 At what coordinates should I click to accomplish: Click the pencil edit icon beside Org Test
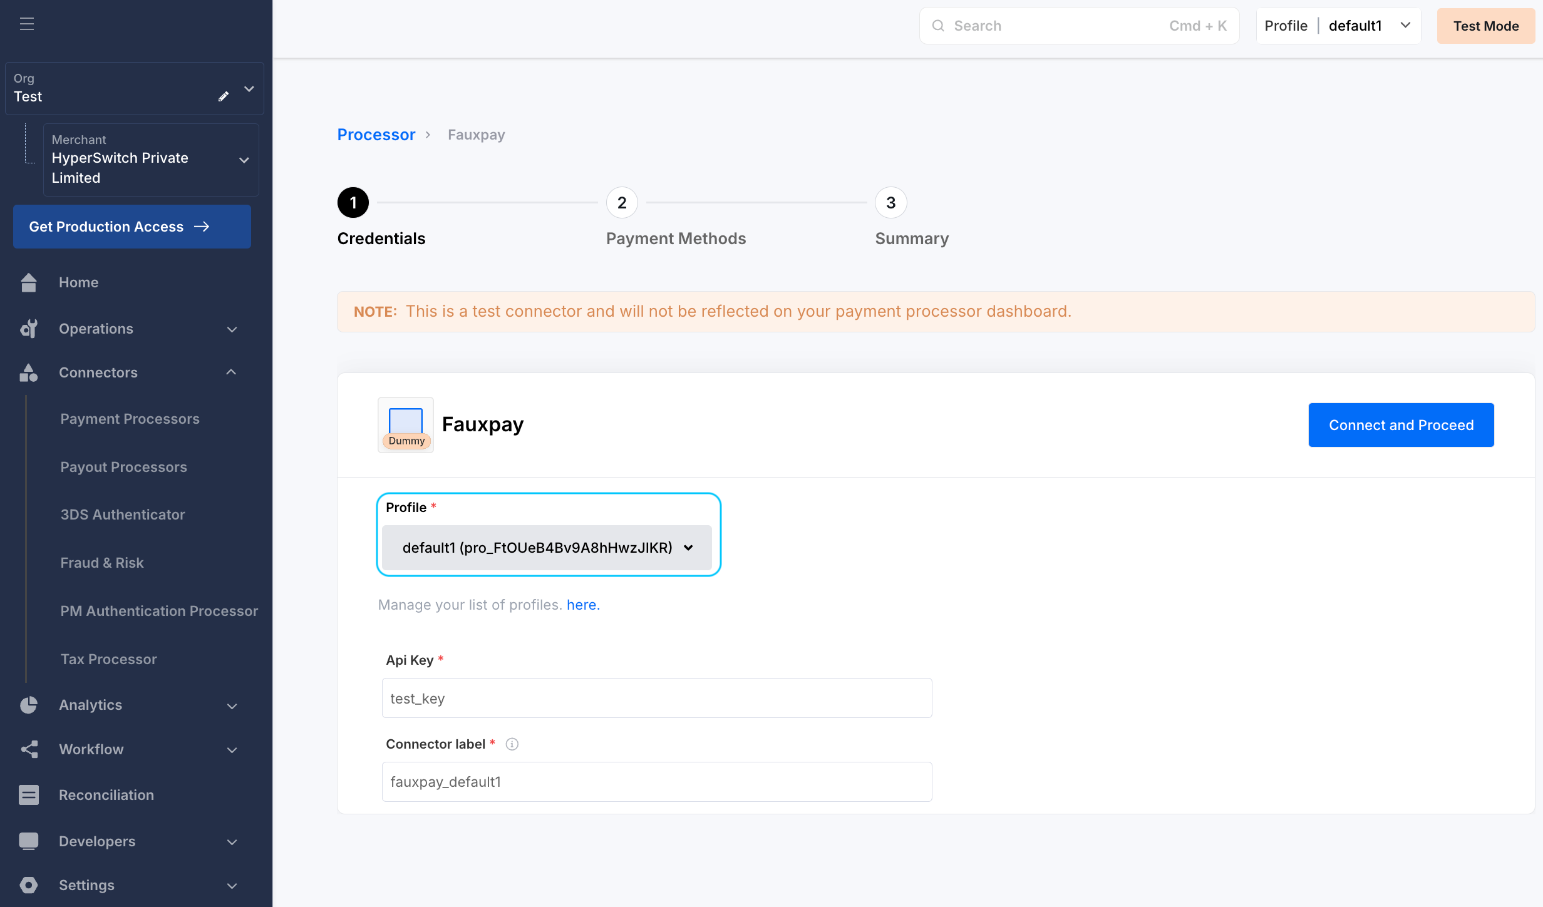[224, 96]
